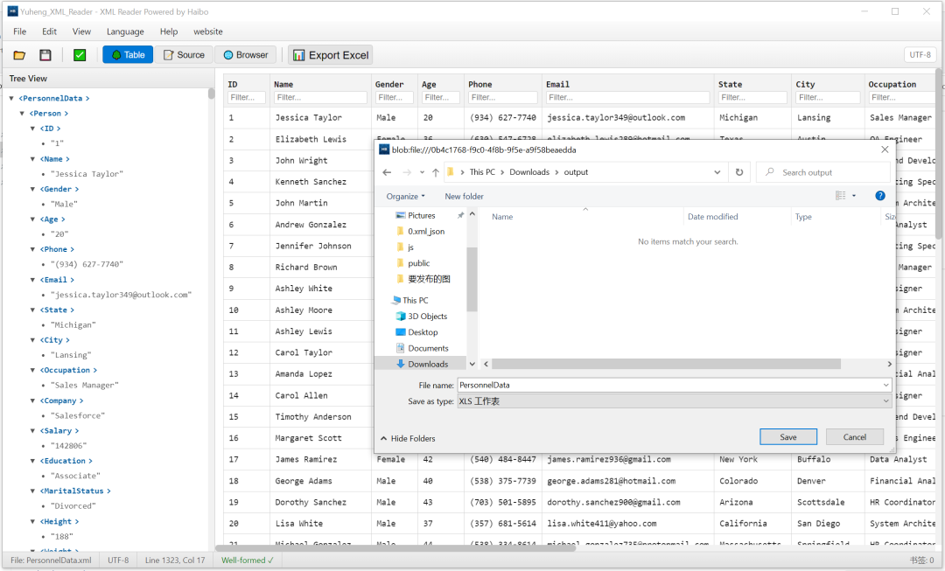
Task: Click the Name column filter field
Action: click(x=320, y=97)
